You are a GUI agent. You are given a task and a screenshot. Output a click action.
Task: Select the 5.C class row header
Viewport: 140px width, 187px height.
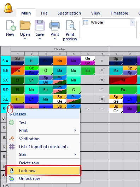click(x=6, y=80)
